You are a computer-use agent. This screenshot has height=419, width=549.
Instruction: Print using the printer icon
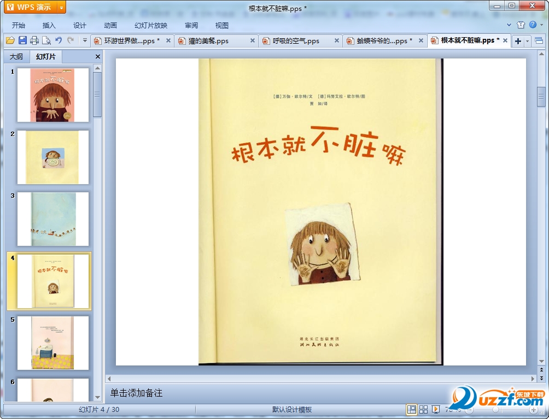(34, 40)
